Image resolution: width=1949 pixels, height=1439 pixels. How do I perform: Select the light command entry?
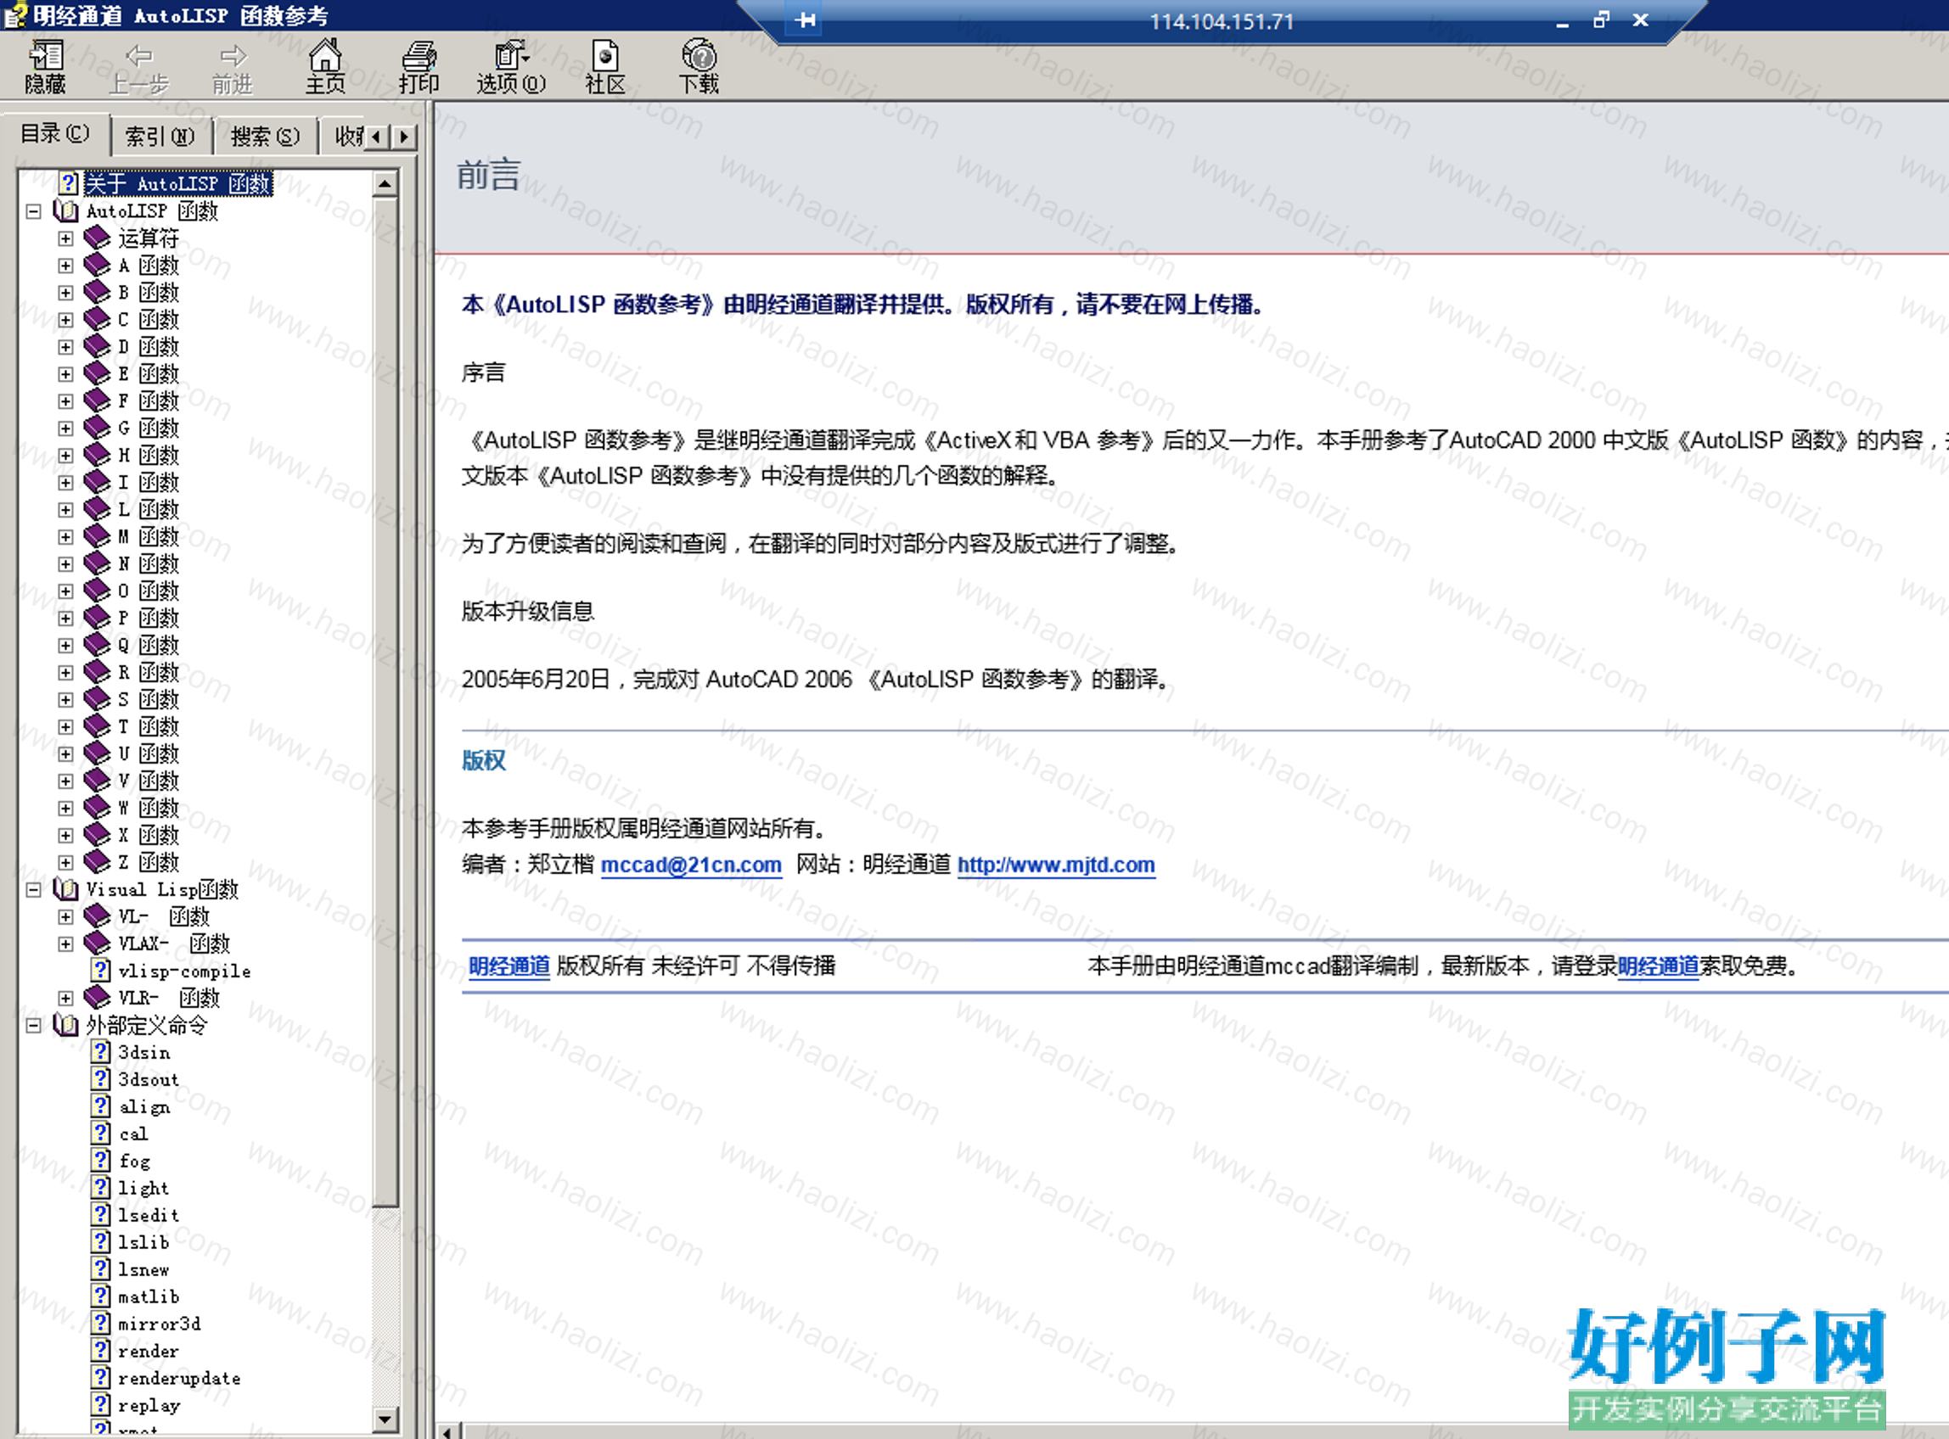(x=143, y=1188)
